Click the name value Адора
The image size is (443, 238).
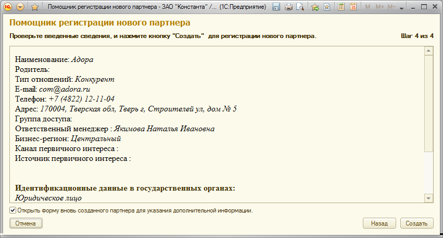tap(82, 60)
